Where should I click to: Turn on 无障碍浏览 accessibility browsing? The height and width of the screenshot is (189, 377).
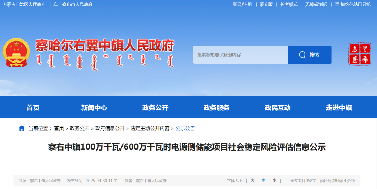[x=316, y=5]
